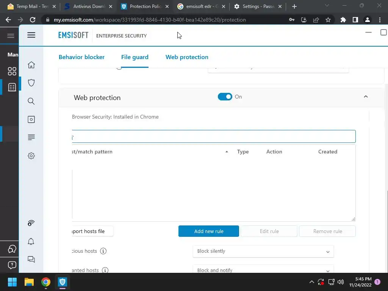The image size is (388, 291).
Task: Reload the current page
Action: (x=33, y=20)
